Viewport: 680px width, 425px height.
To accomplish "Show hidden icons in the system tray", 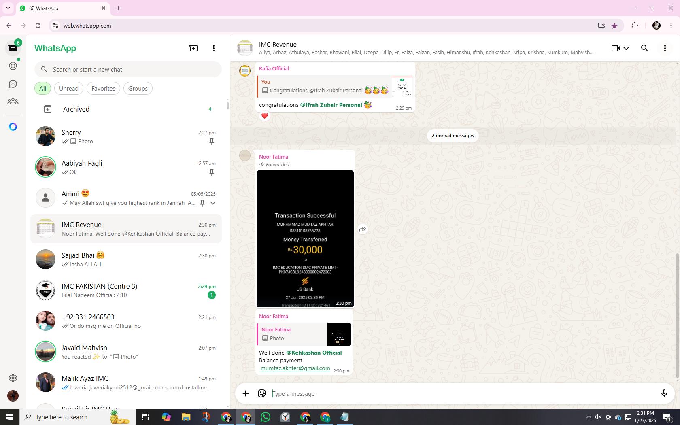I will pyautogui.click(x=589, y=417).
